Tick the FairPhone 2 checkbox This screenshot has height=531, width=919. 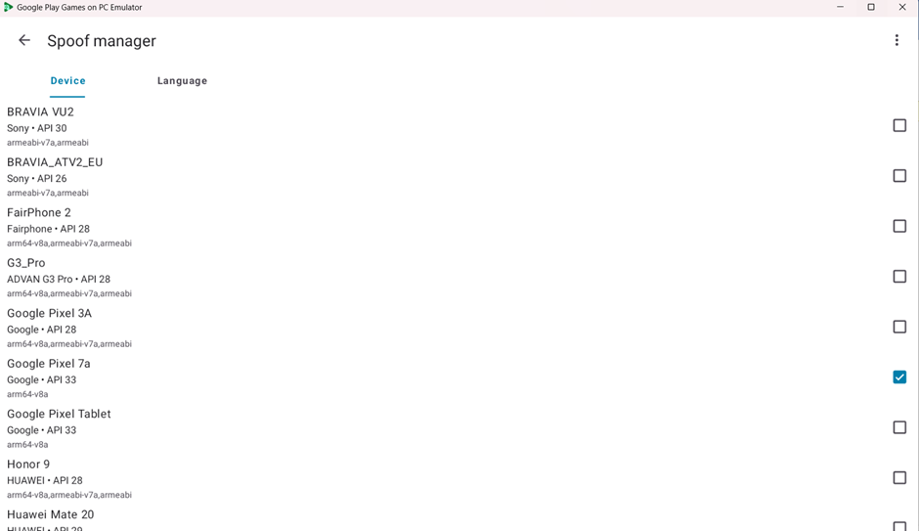(x=899, y=226)
